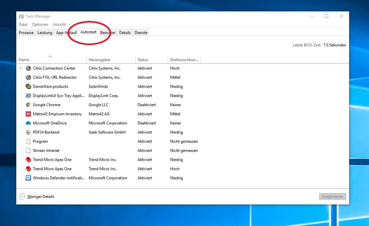
Task: Expand the Citrix Connection Center entry
Action: (20, 68)
